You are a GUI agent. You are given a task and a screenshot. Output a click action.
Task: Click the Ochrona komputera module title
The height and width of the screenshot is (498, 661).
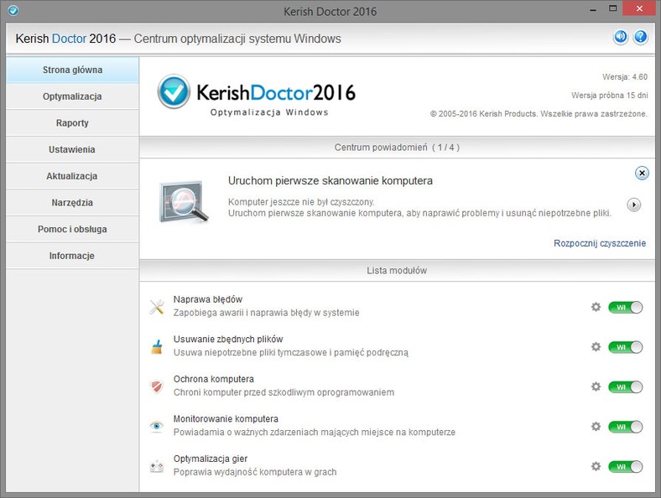pyautogui.click(x=214, y=379)
